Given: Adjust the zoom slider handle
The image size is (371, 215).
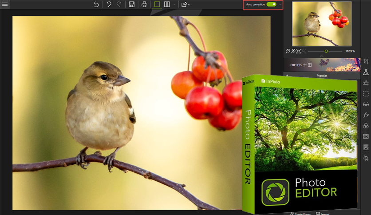Looking at the screenshot, I should (326, 51).
